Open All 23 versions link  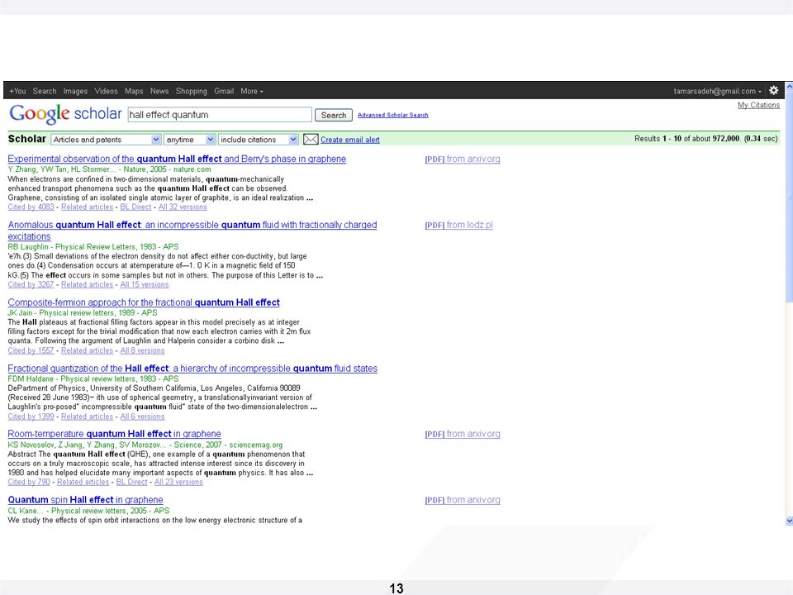pyautogui.click(x=178, y=482)
